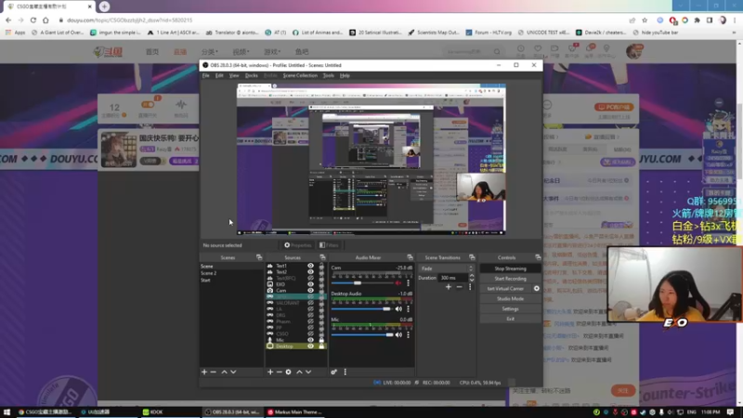Screen dimensions: 743x418
Task: Open the Windows Start menu
Action: click(7, 412)
